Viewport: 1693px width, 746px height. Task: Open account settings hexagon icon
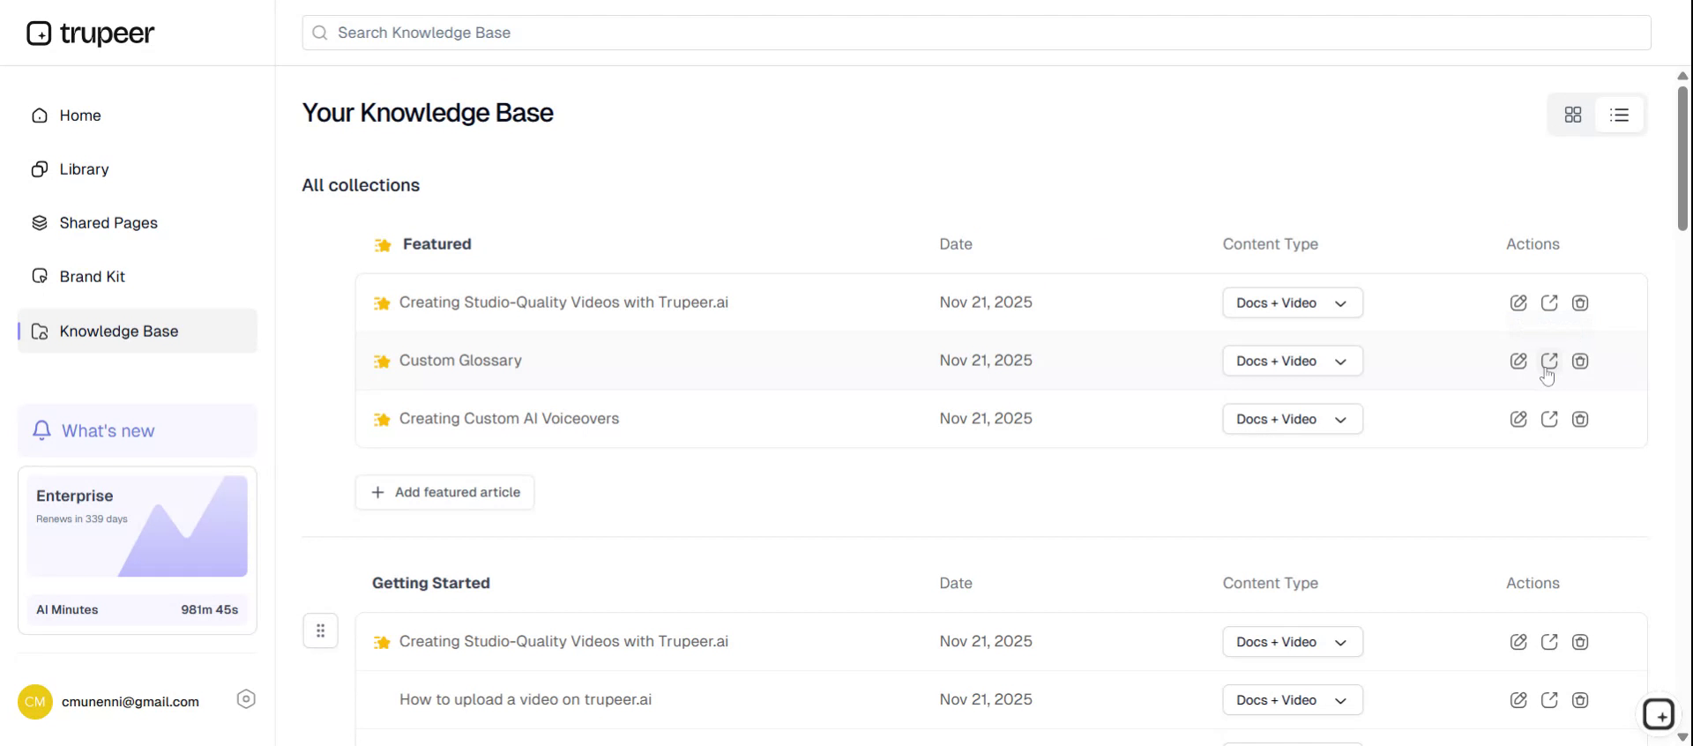(246, 699)
